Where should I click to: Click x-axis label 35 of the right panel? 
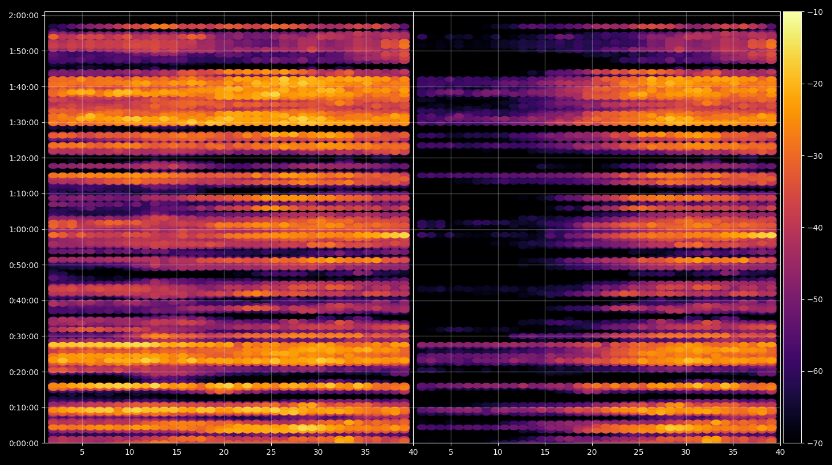coord(733,452)
